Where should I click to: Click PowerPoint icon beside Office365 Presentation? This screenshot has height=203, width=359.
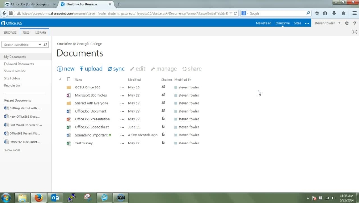tap(69, 119)
